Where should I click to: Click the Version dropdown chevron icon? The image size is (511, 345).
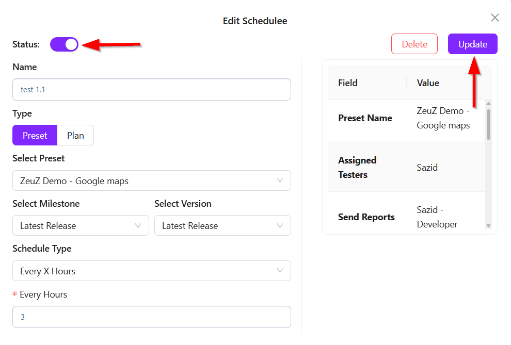point(280,225)
